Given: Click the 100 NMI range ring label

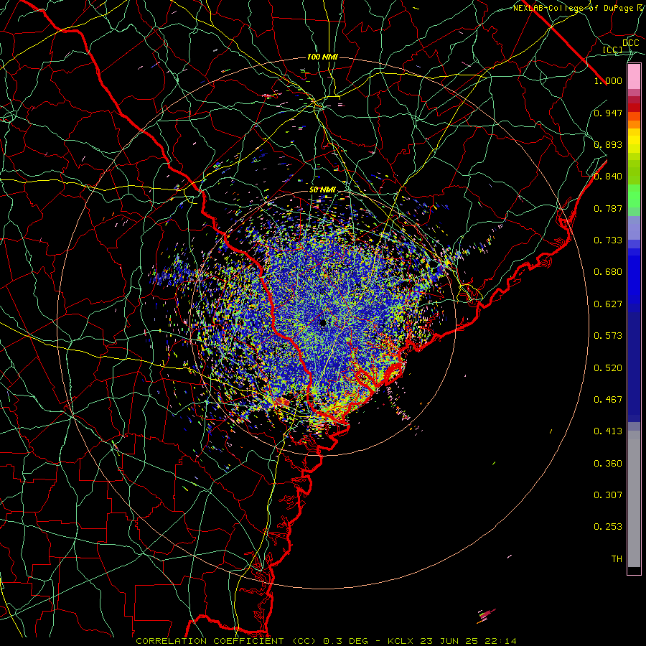Looking at the screenshot, I should coord(322,57).
